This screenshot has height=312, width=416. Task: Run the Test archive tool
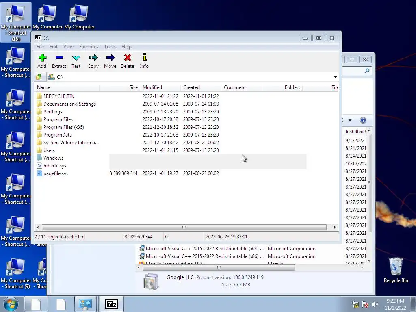[x=76, y=61]
